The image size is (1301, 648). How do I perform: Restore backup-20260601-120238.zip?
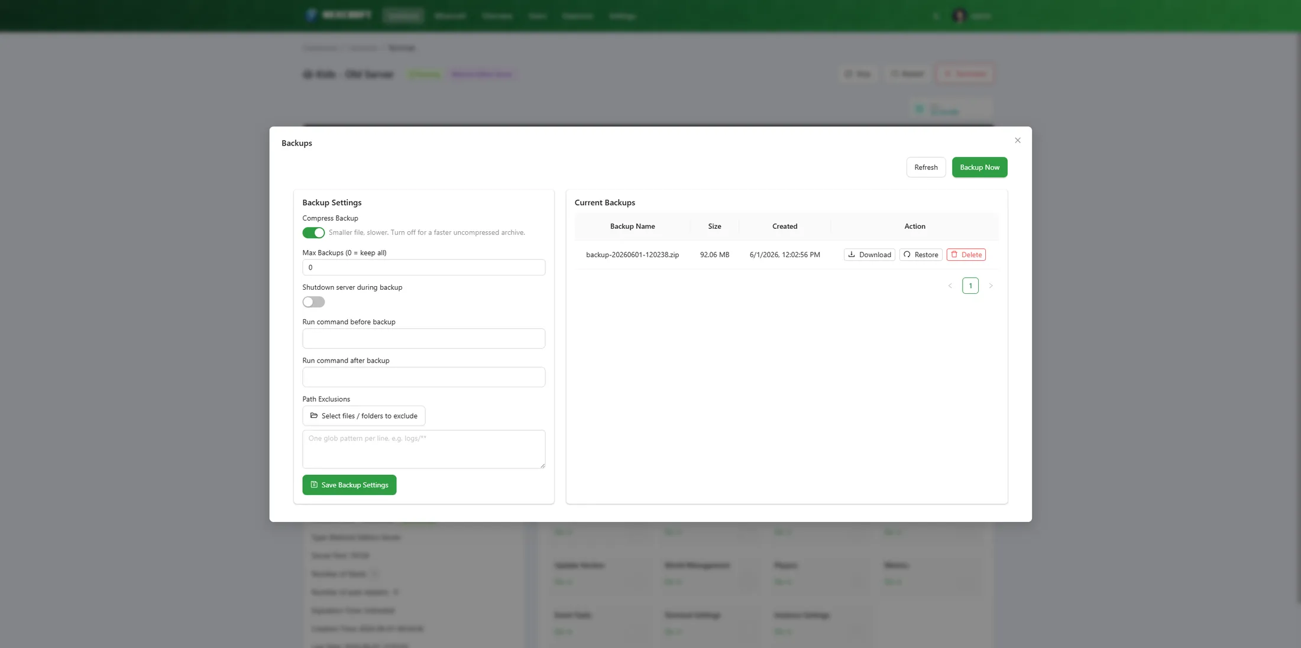coord(921,255)
